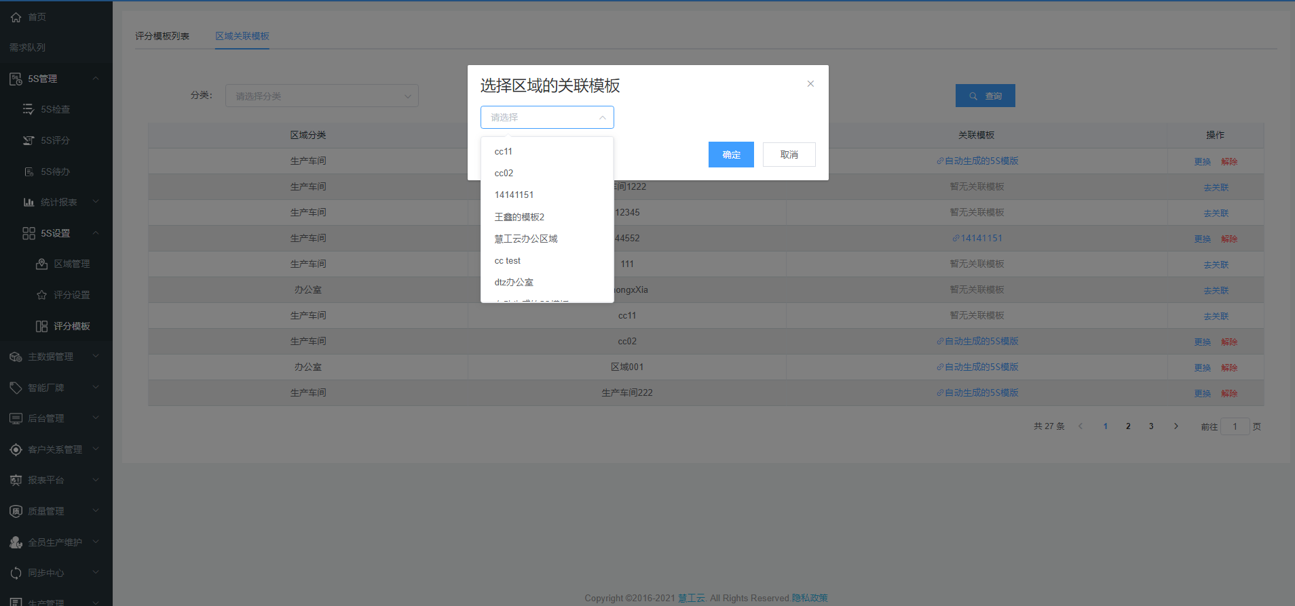The width and height of the screenshot is (1295, 606).
Task: Click the home icon in sidebar
Action: 16,17
